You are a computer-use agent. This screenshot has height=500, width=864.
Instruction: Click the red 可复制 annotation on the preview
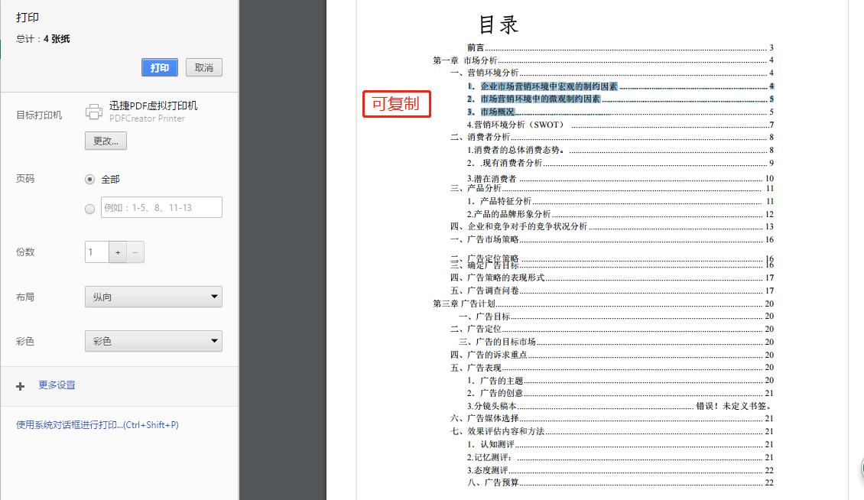[x=397, y=105]
